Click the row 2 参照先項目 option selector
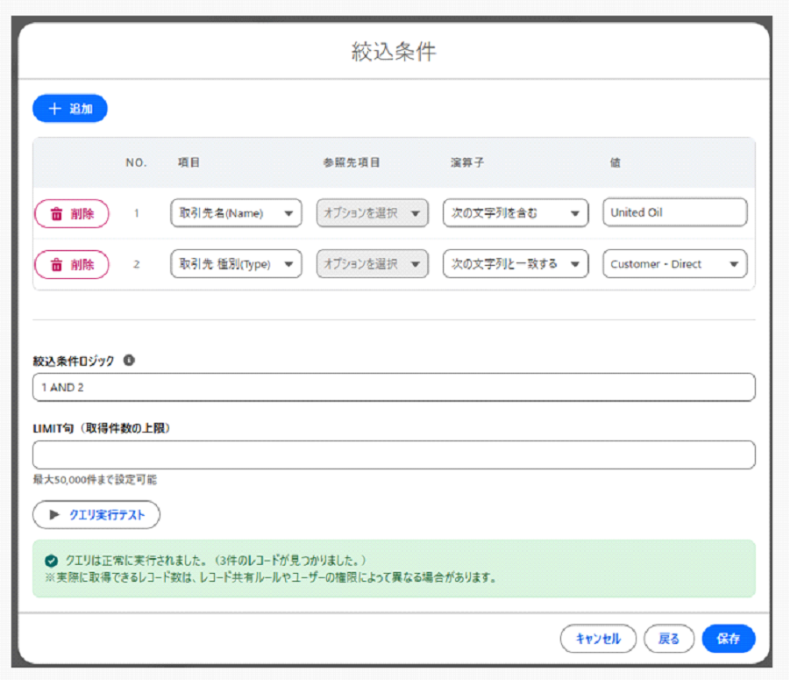The image size is (790, 680). point(372,264)
